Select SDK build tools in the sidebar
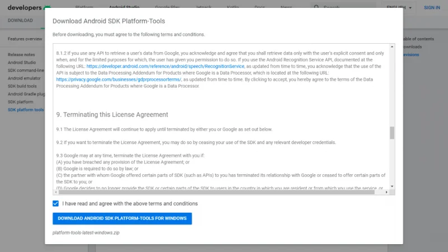This screenshot has width=448, height=252. (22, 86)
